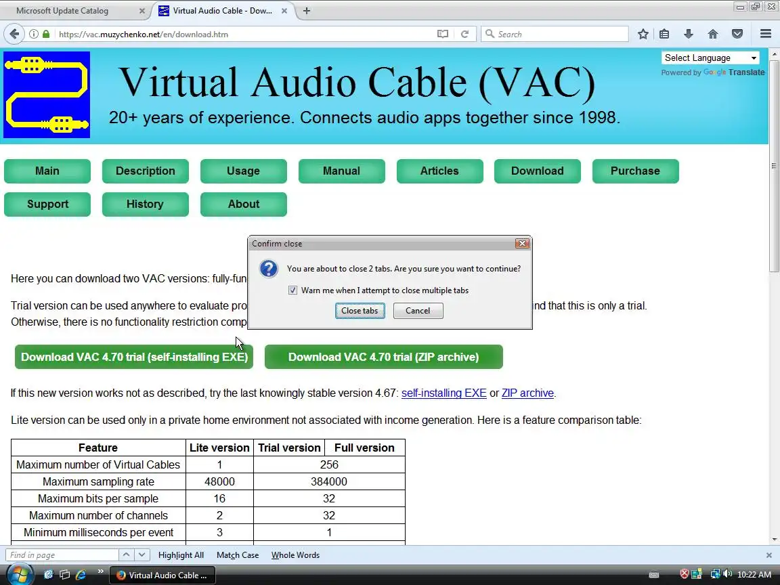The height and width of the screenshot is (585, 780).
Task: Close the Virtual Audio Cable tab
Action: (x=284, y=10)
